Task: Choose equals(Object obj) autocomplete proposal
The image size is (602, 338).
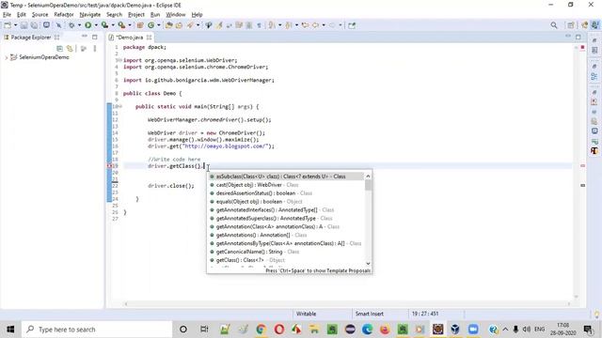Action: click(x=286, y=202)
